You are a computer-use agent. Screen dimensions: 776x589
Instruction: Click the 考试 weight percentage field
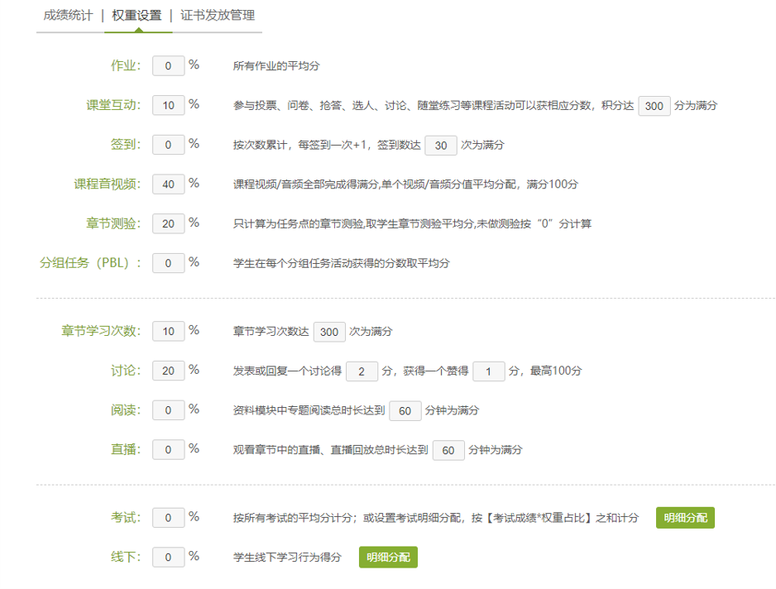[x=168, y=516]
